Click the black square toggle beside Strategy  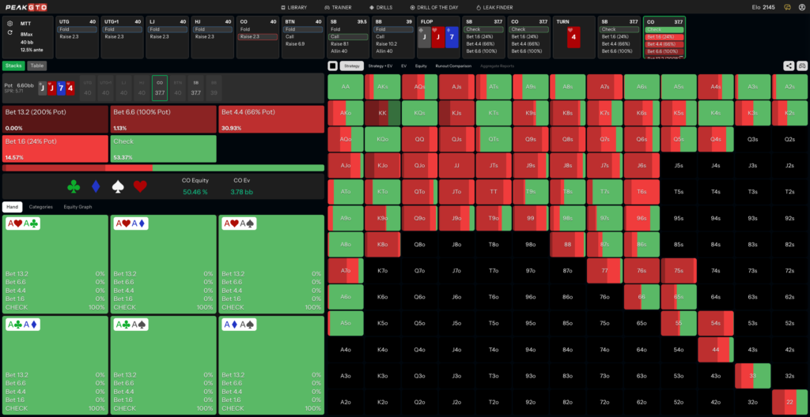pyautogui.click(x=333, y=66)
